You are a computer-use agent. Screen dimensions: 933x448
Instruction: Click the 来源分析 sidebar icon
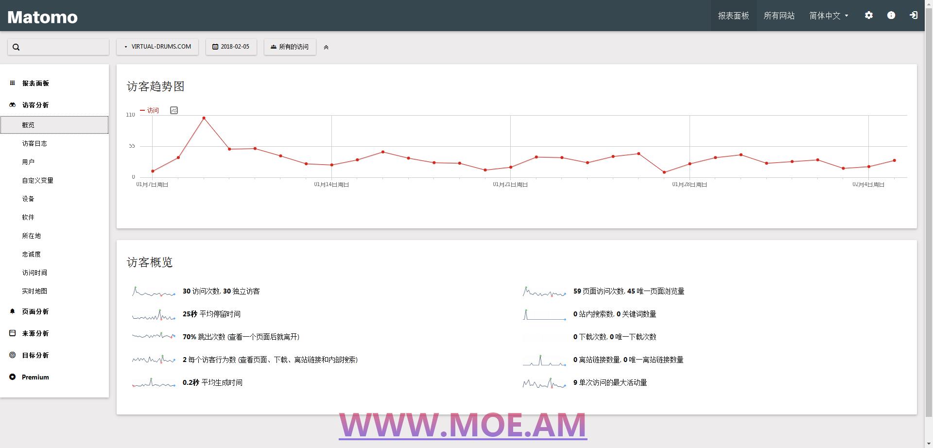[x=13, y=333]
